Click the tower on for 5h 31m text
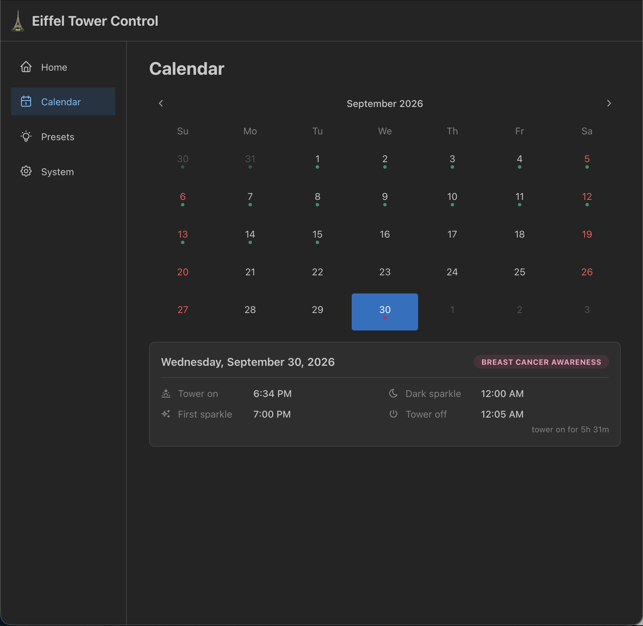The width and height of the screenshot is (643, 626). pyautogui.click(x=570, y=430)
